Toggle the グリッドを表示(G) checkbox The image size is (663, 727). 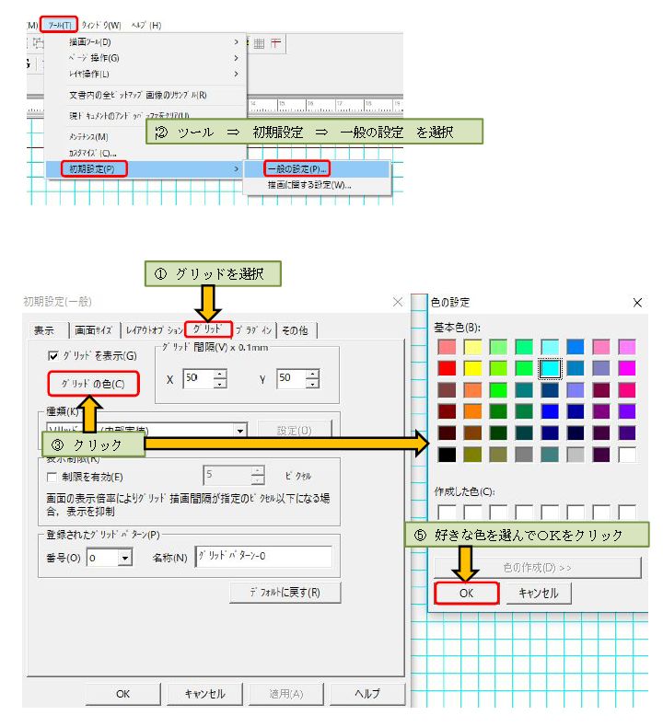pos(52,355)
